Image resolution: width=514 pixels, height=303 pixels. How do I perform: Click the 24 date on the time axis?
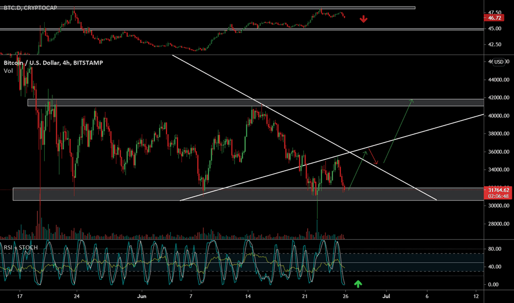tap(76, 296)
